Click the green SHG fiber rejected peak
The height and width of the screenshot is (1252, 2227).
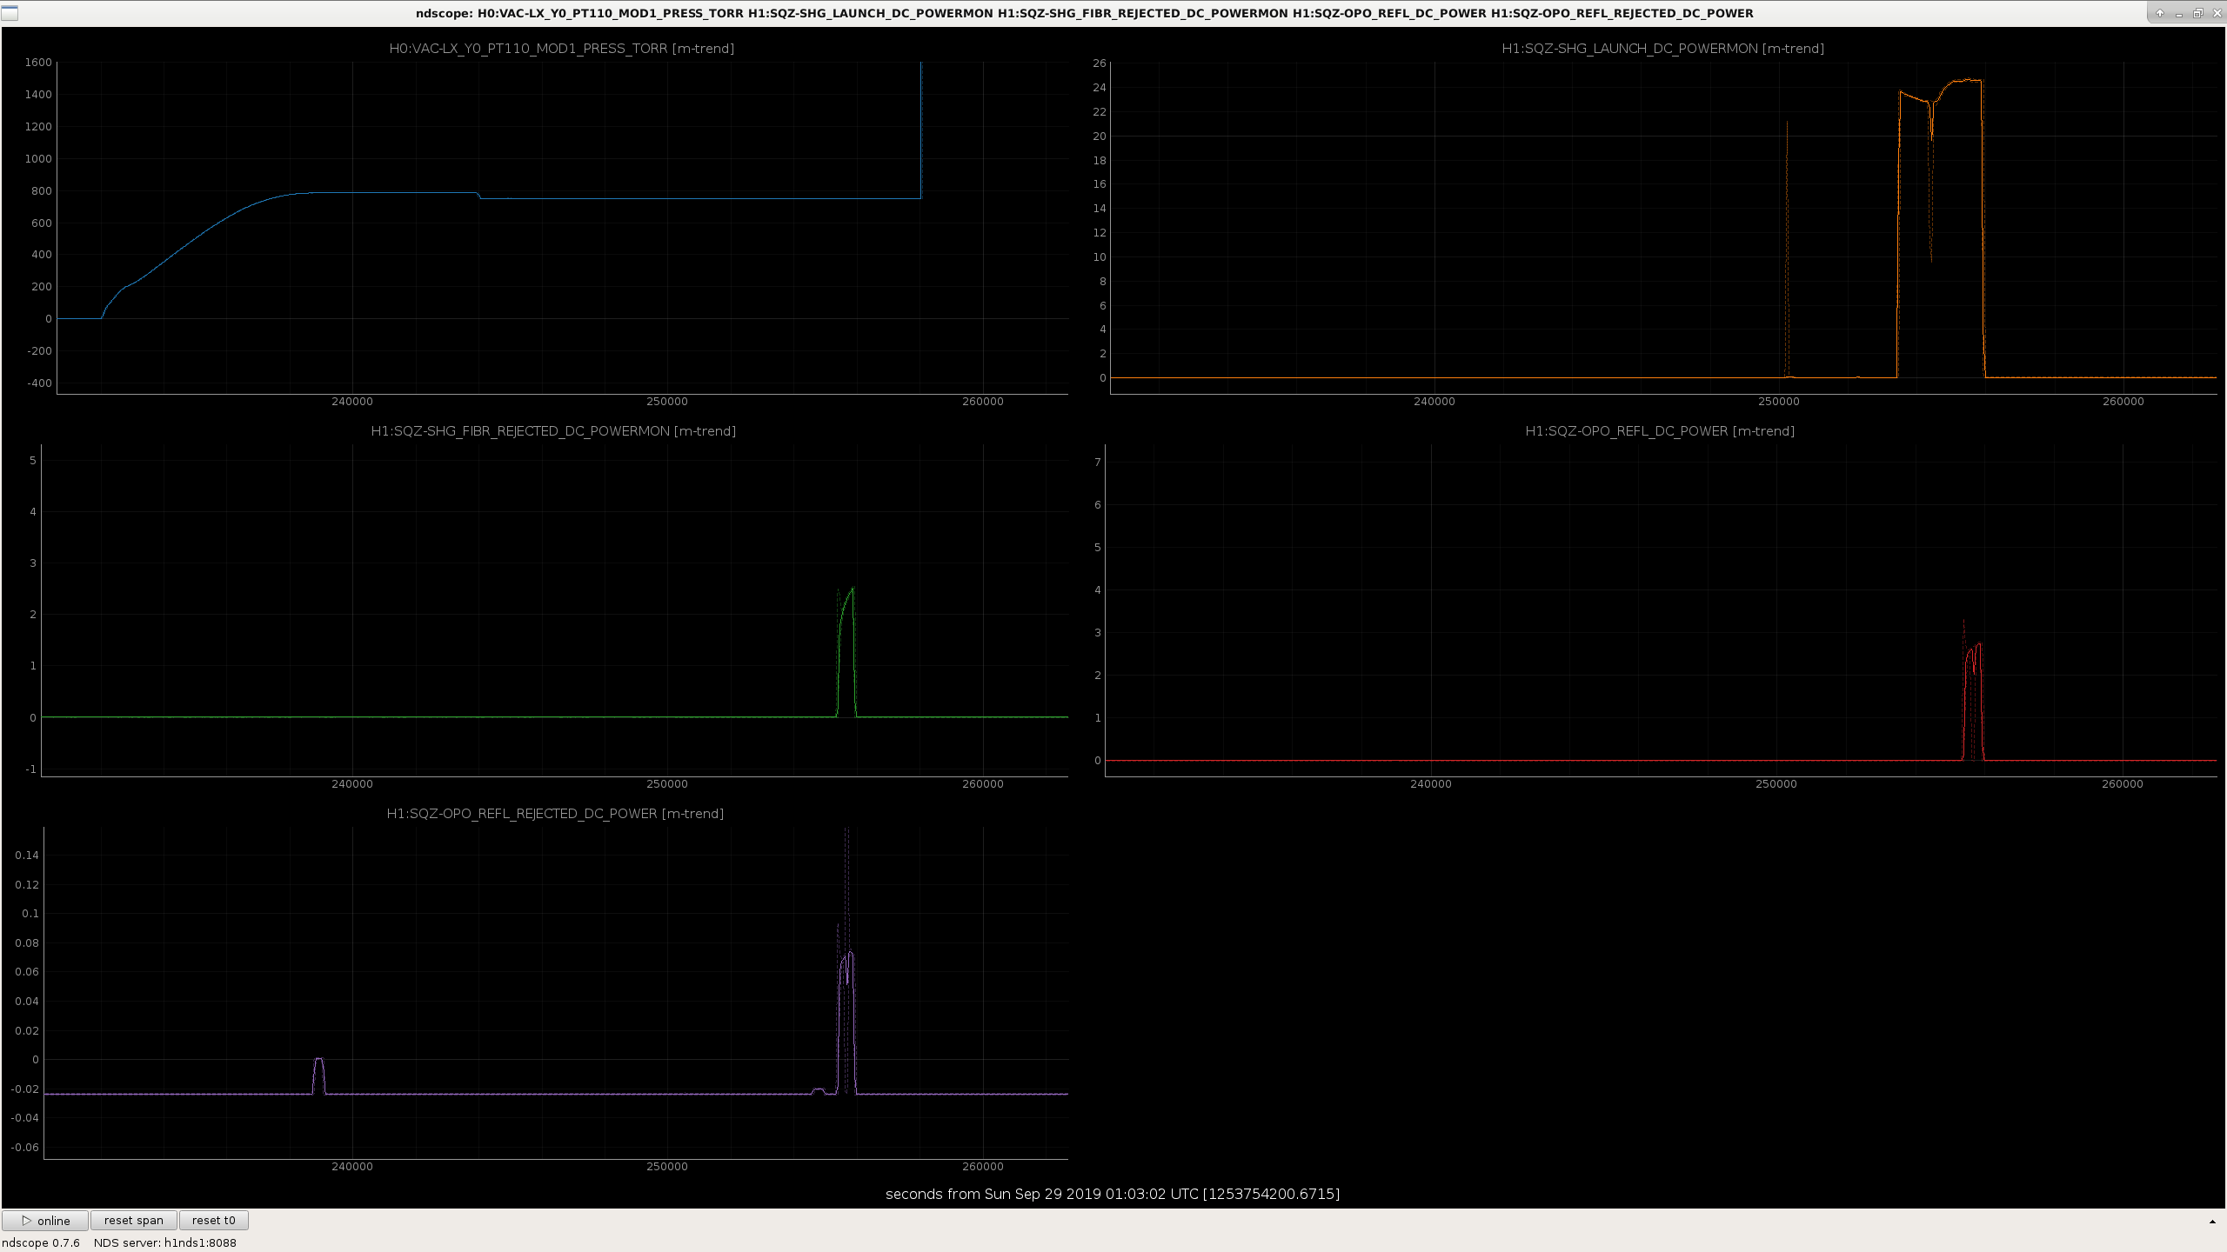(852, 590)
